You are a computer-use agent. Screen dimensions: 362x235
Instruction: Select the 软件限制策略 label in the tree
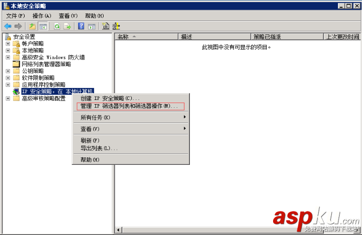(x=38, y=78)
